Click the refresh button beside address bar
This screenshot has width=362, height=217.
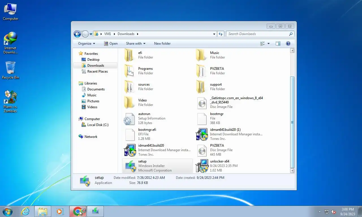pos(221,34)
